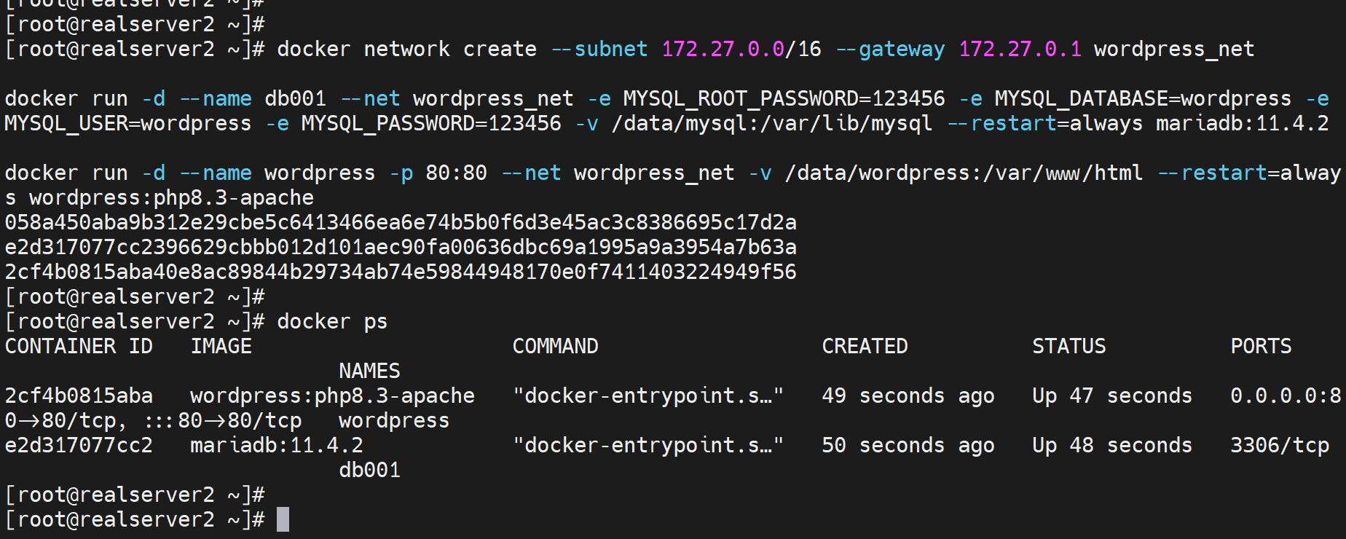Click the CONTAINER ID column header
This screenshot has width=1346, height=539.
(79, 346)
